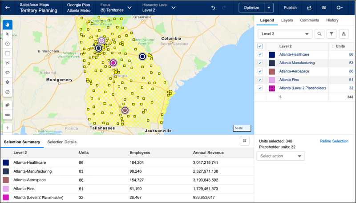Toggle the select-all legend checkbox
The image size is (356, 203).
pyautogui.click(x=260, y=46)
